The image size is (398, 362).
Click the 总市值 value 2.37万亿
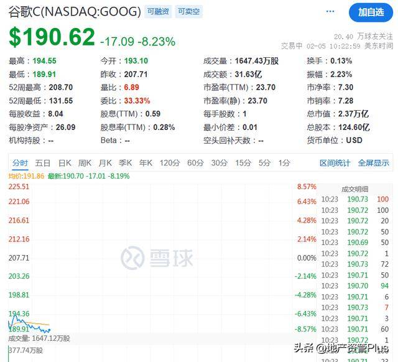[353, 114]
